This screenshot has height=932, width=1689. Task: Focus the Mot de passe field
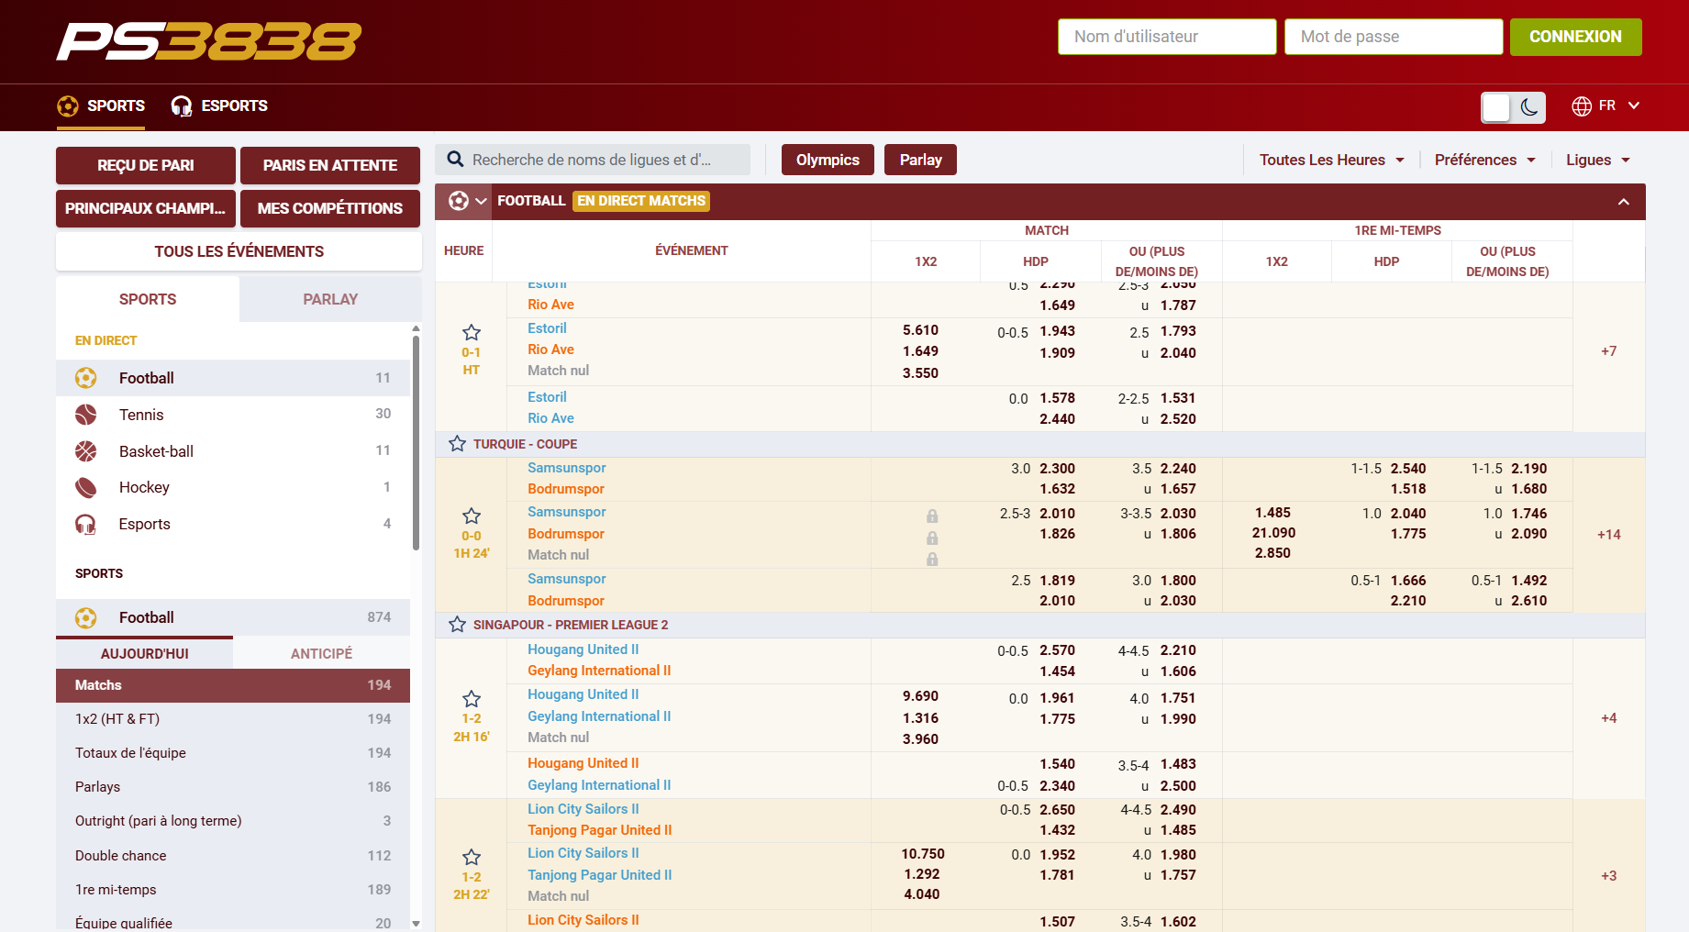(1394, 37)
